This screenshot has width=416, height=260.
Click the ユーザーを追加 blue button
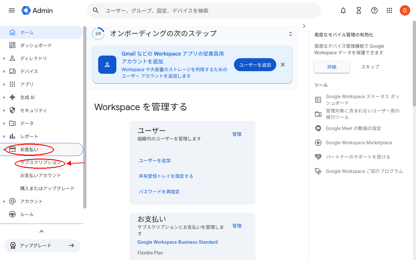[255, 65]
